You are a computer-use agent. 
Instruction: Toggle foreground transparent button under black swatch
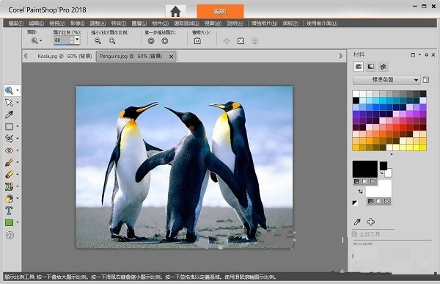click(x=373, y=181)
